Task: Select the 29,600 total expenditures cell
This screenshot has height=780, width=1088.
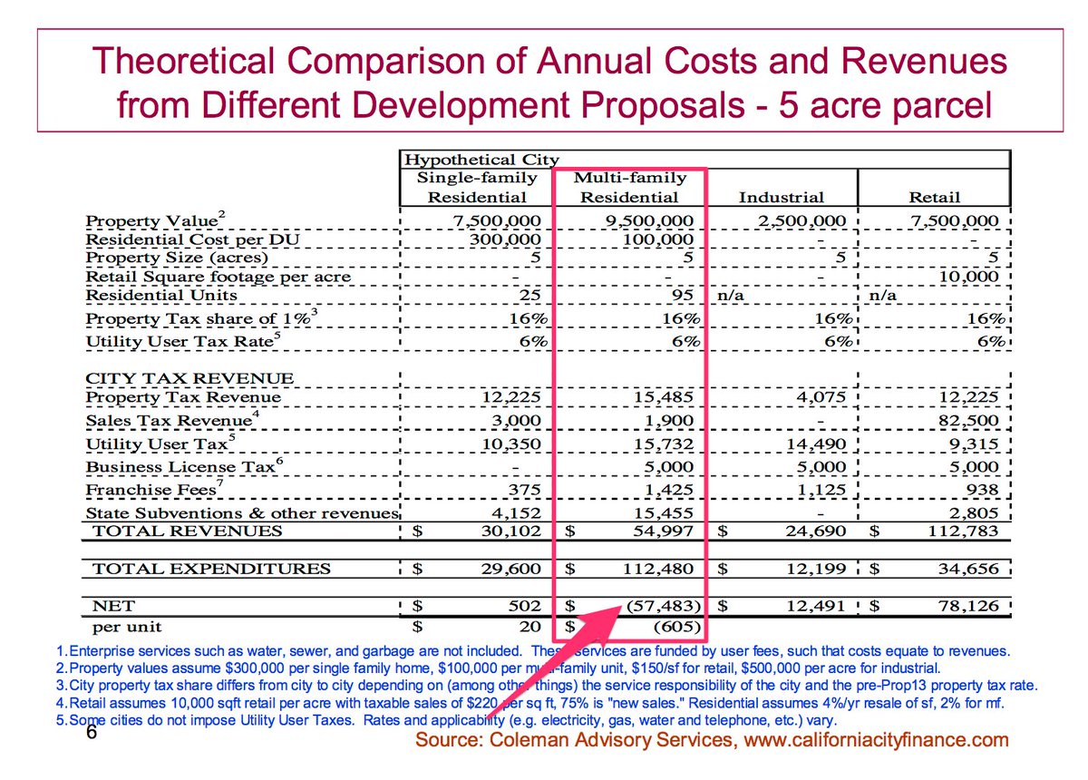Action: pyautogui.click(x=510, y=569)
